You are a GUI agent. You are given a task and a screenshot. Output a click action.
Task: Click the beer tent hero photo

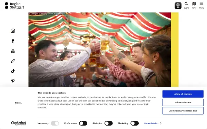point(100,50)
